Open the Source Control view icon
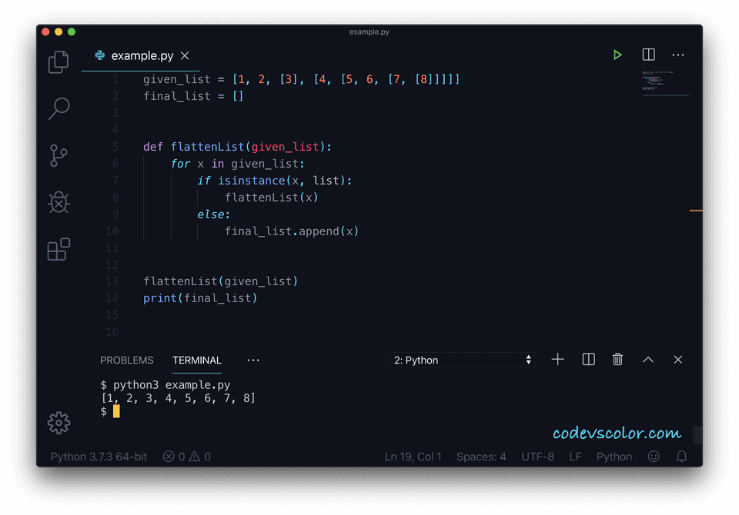The height and width of the screenshot is (515, 739). 59,155
